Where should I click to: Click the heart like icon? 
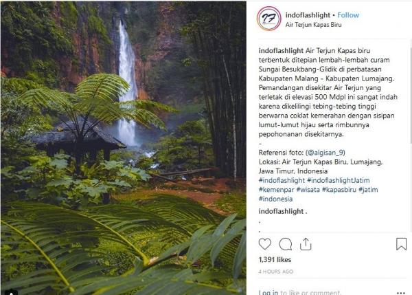coord(265,243)
